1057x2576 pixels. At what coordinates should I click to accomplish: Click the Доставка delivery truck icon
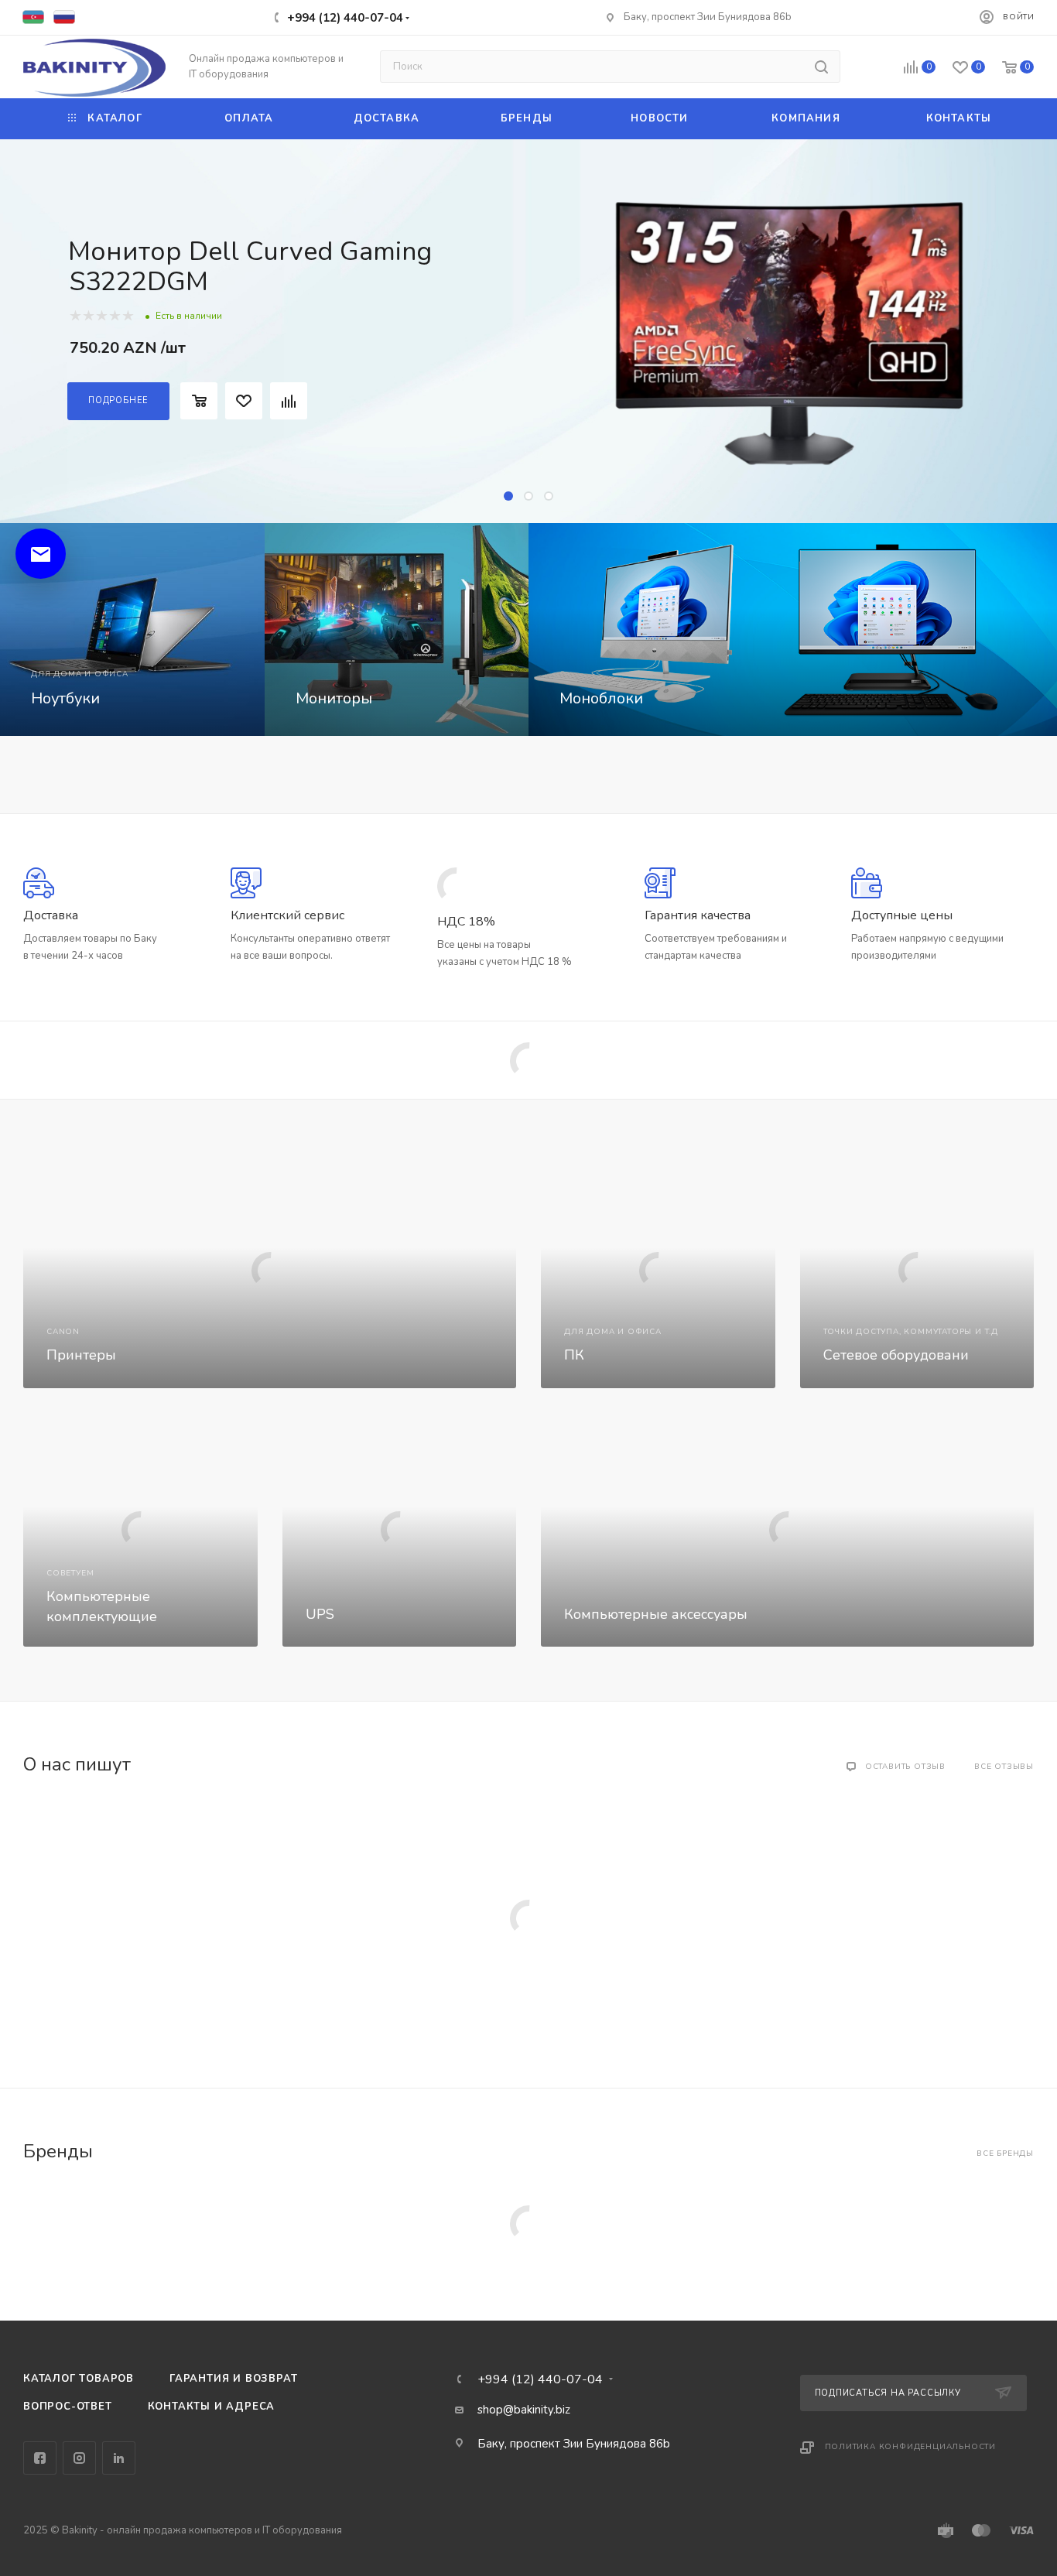tap(39, 883)
